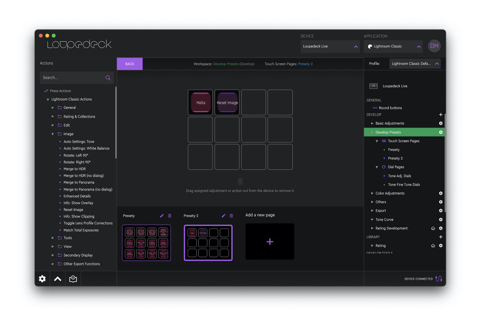The width and height of the screenshot is (480, 320).
Task: Open settings with the bottom-left gear icon
Action: click(x=42, y=279)
